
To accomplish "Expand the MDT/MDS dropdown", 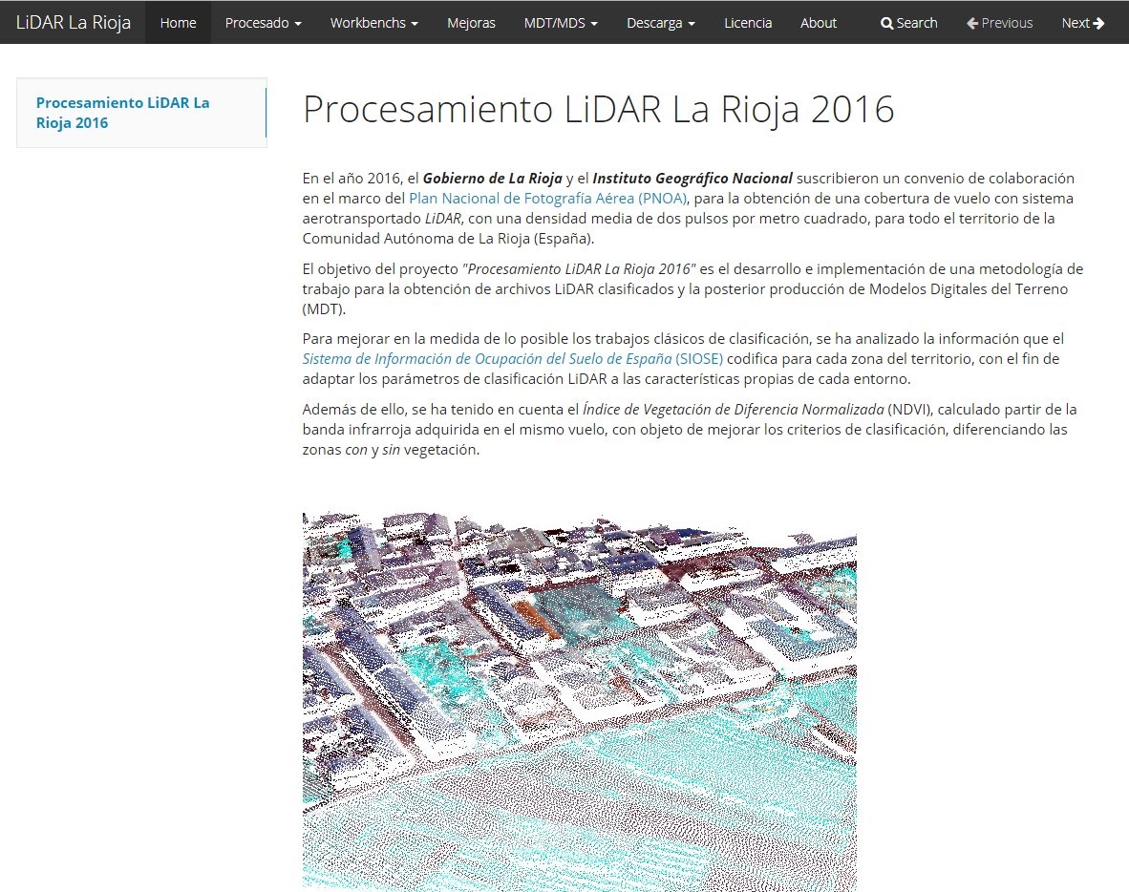I will [x=561, y=23].
